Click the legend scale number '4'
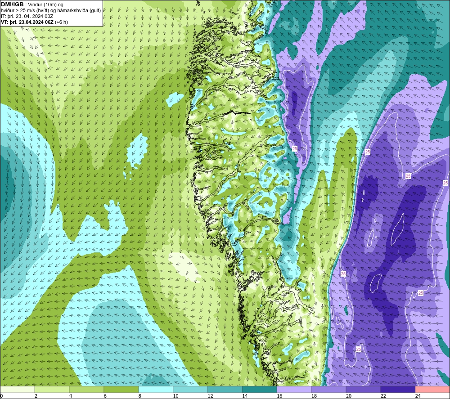This screenshot has width=450, height=399. coord(71,396)
